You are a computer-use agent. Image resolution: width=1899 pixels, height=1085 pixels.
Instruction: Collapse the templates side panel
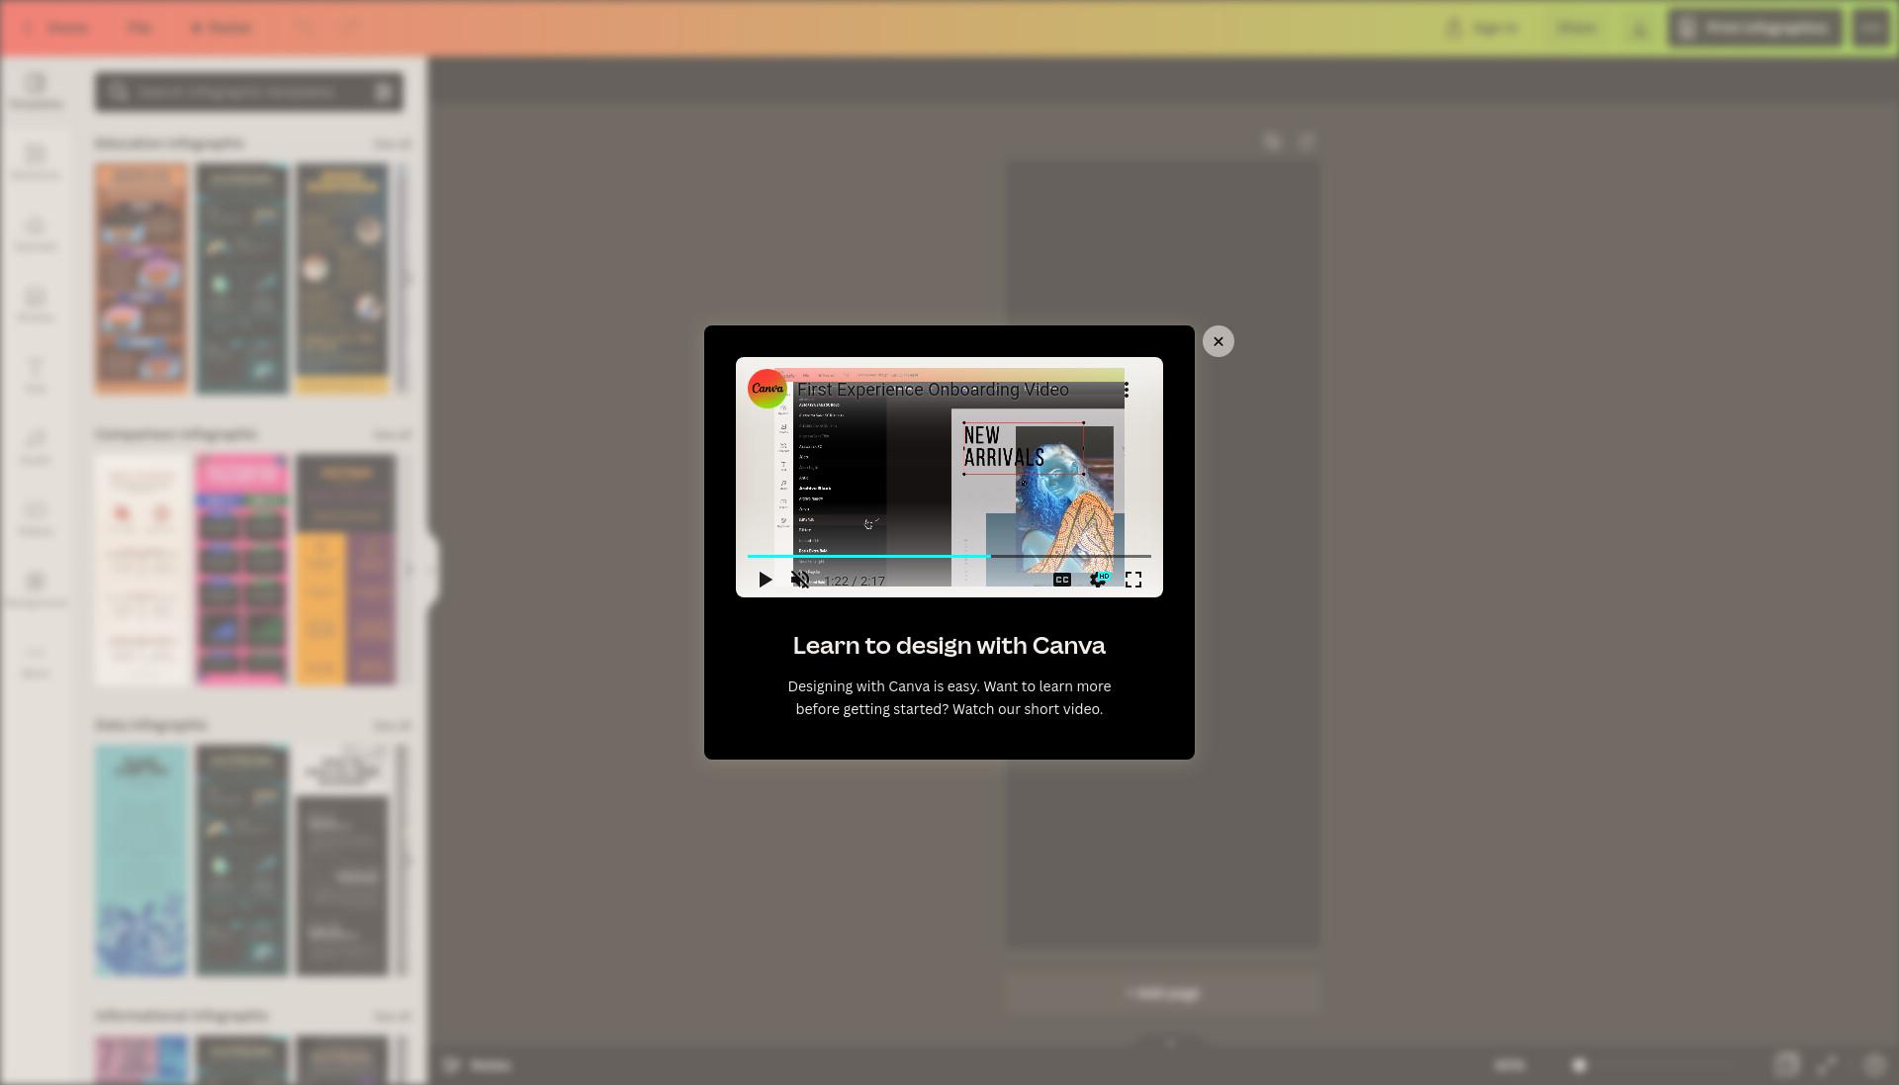[x=433, y=569]
